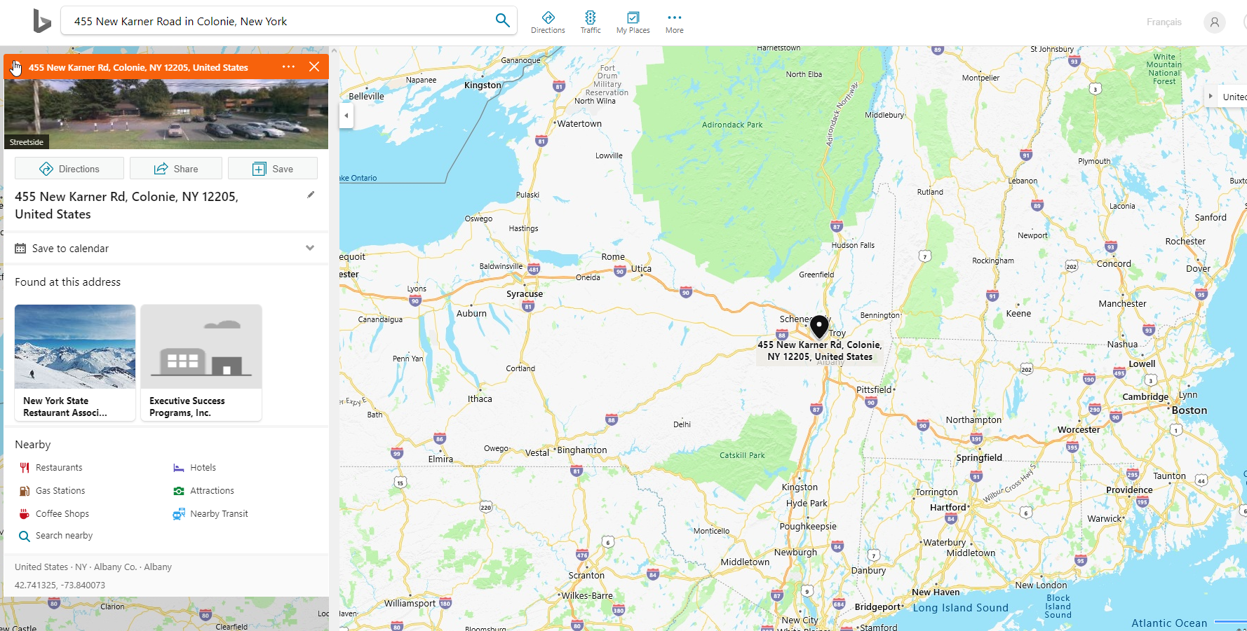The height and width of the screenshot is (631, 1247).
Task: Click Albany Co. breadcrumb
Action: pyautogui.click(x=115, y=567)
